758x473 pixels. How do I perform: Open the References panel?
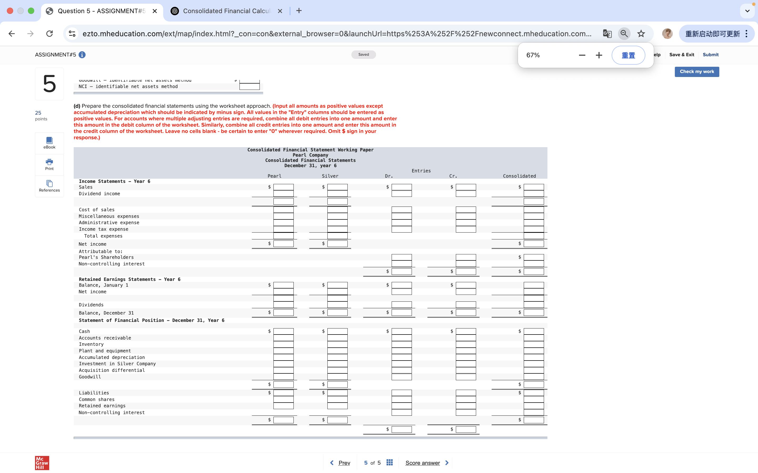(49, 186)
